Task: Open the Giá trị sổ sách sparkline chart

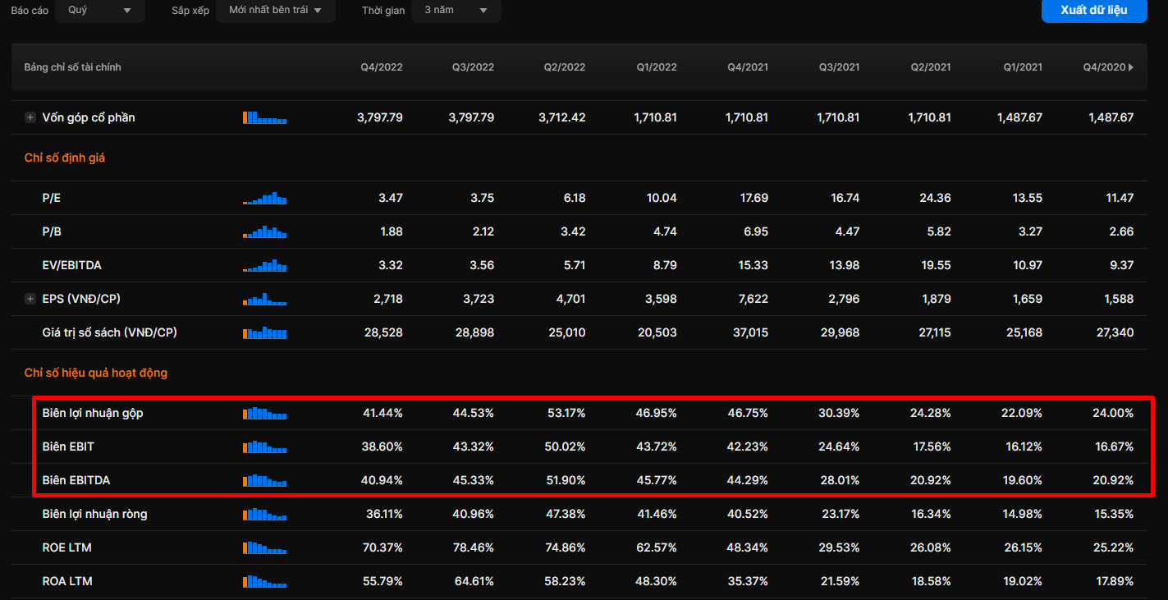Action: (264, 332)
